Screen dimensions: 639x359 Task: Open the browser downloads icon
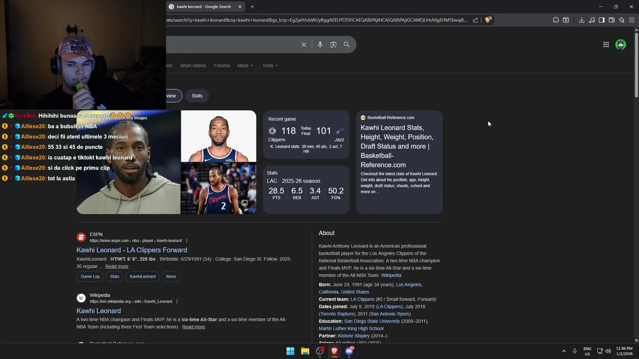click(x=582, y=20)
